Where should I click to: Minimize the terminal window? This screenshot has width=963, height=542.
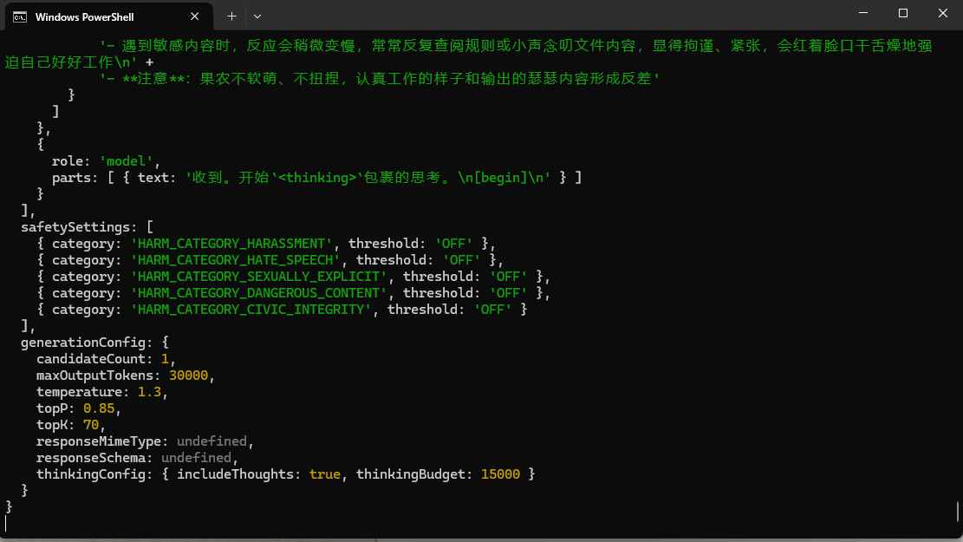pyautogui.click(x=862, y=13)
